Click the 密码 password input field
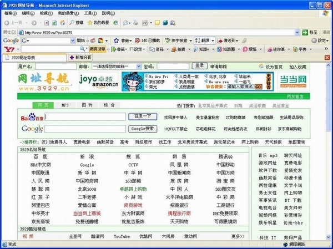333x249 pixels. pos(173,67)
